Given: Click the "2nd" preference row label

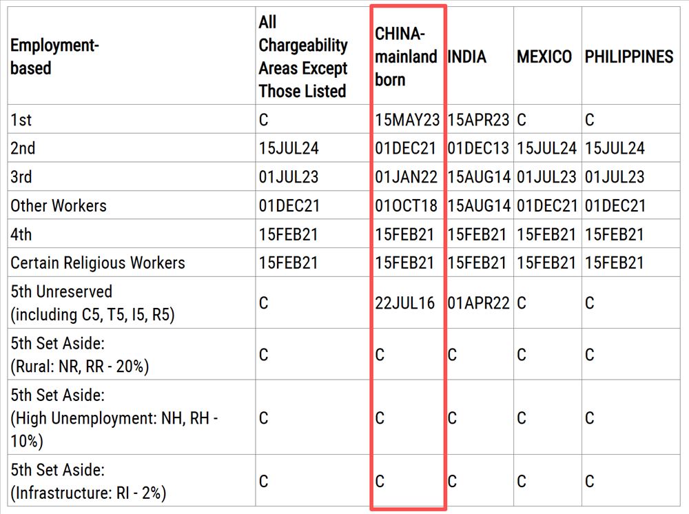Looking at the screenshot, I should click(23, 148).
